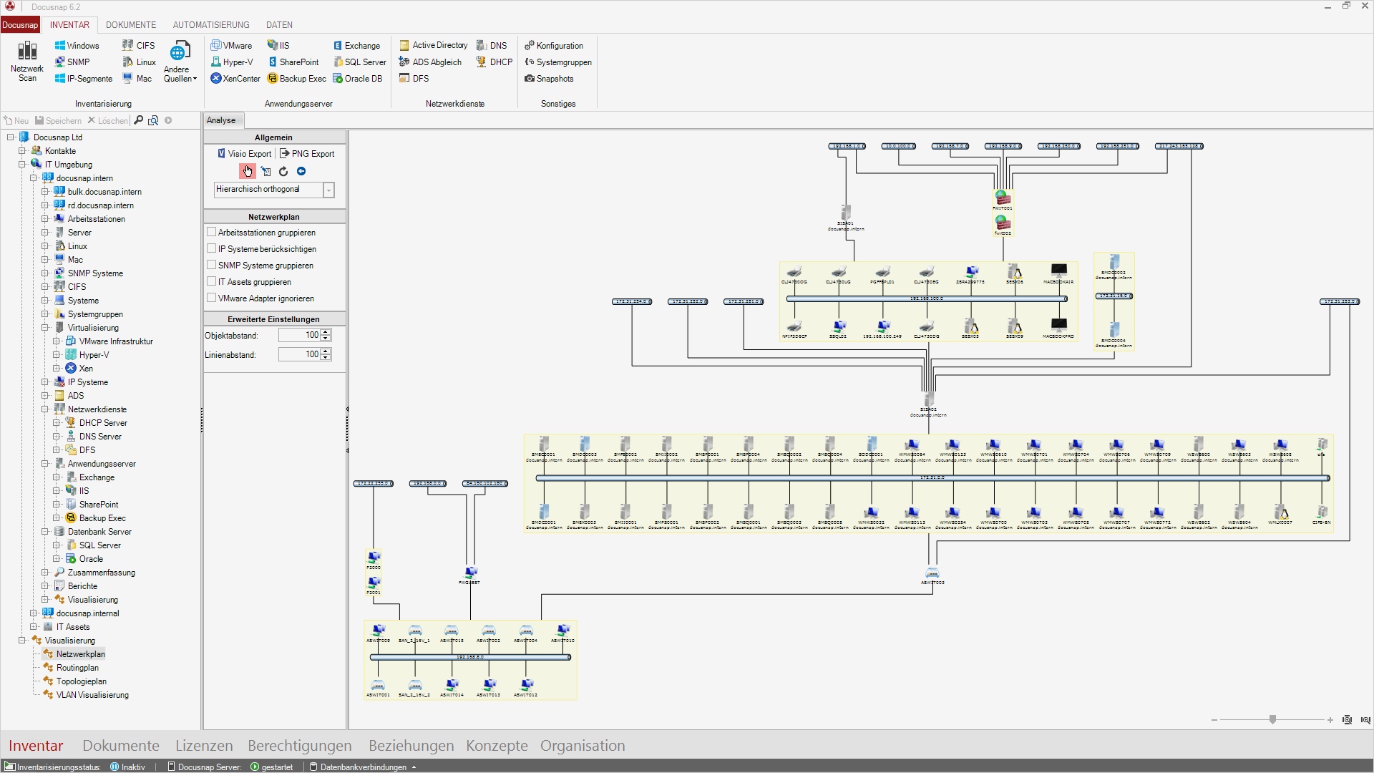Switch to the AUTOMATISIERUNG menu
The image size is (1374, 773).
(210, 24)
